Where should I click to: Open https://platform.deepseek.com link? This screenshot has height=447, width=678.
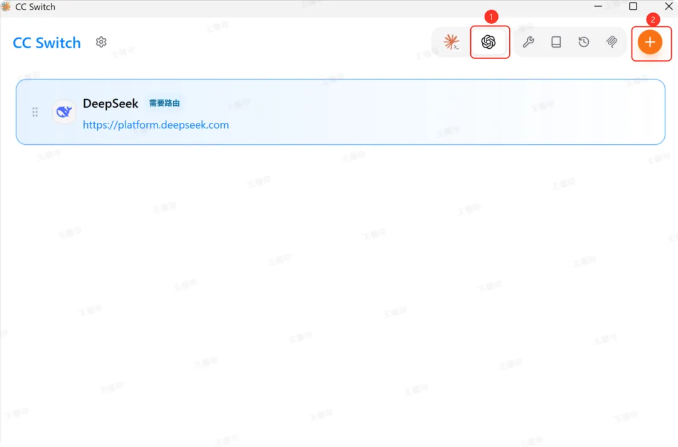pyautogui.click(x=156, y=125)
